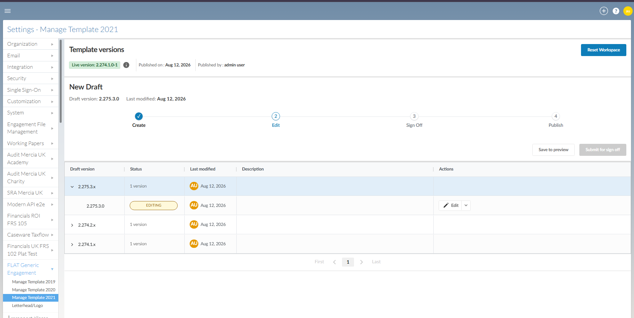Select step 3 Sign Off circle

click(414, 116)
